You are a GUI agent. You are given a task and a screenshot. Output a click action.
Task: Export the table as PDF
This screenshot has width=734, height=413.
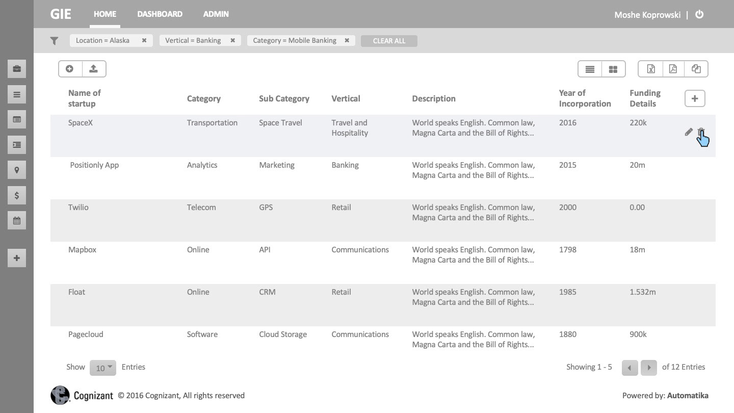673,69
